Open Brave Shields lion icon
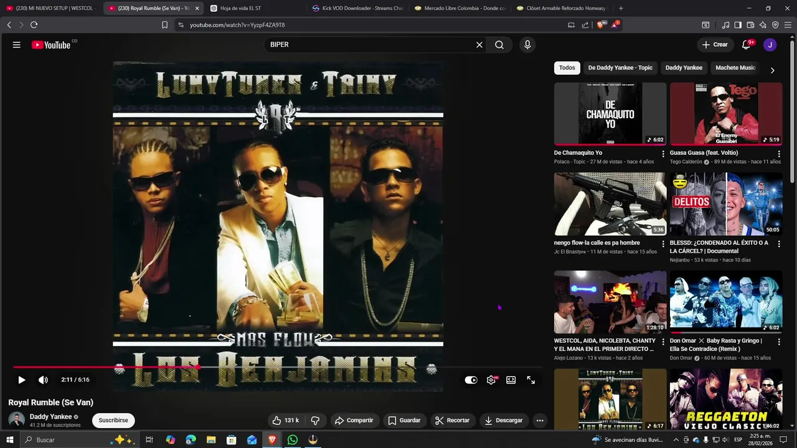Image resolution: width=797 pixels, height=448 pixels. [x=600, y=25]
